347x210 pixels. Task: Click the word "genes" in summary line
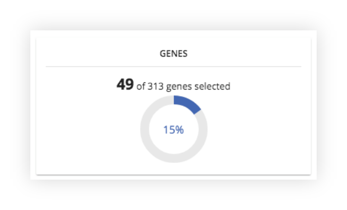click(x=179, y=87)
